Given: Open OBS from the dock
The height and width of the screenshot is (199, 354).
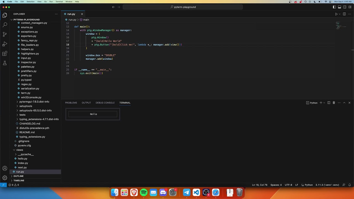Looking at the screenshot, I should [206, 192].
